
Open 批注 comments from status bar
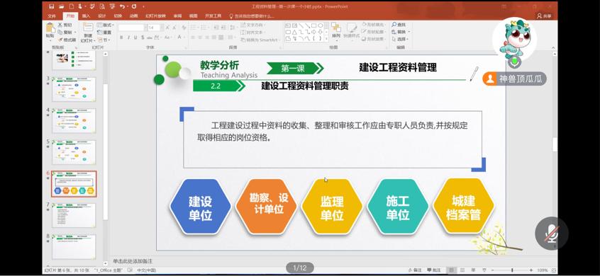pos(435,270)
